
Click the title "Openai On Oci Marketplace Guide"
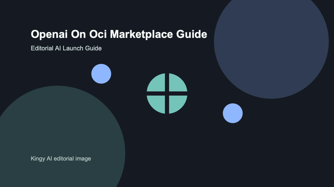click(x=119, y=34)
